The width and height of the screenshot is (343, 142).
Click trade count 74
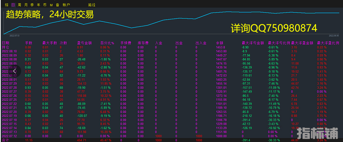61,128
